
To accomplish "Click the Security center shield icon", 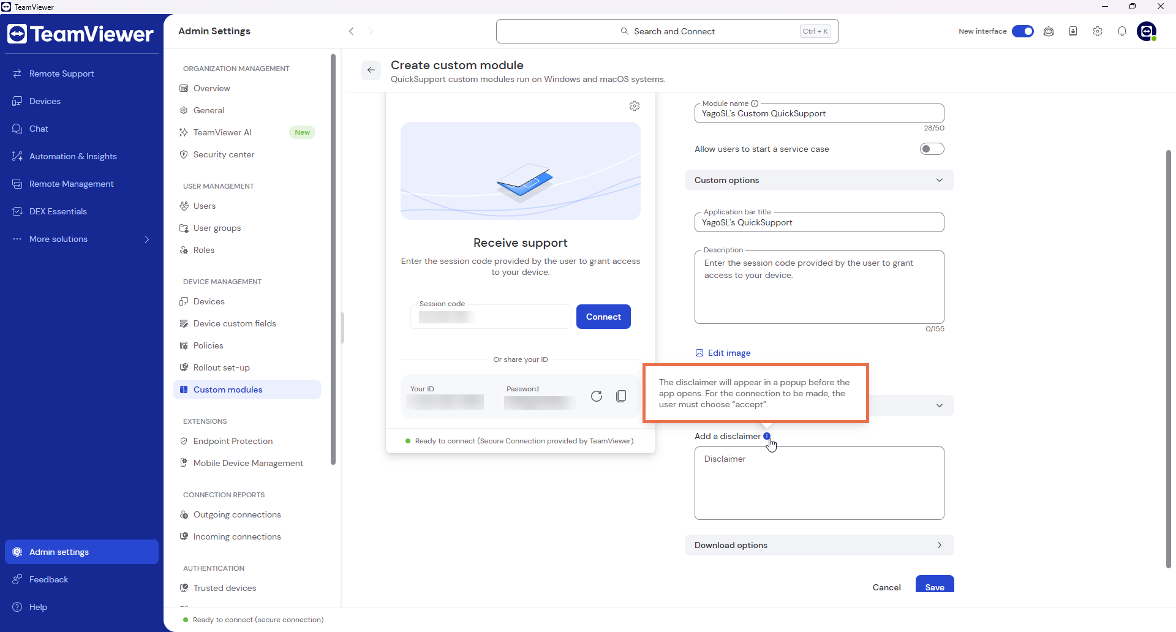I will (184, 154).
